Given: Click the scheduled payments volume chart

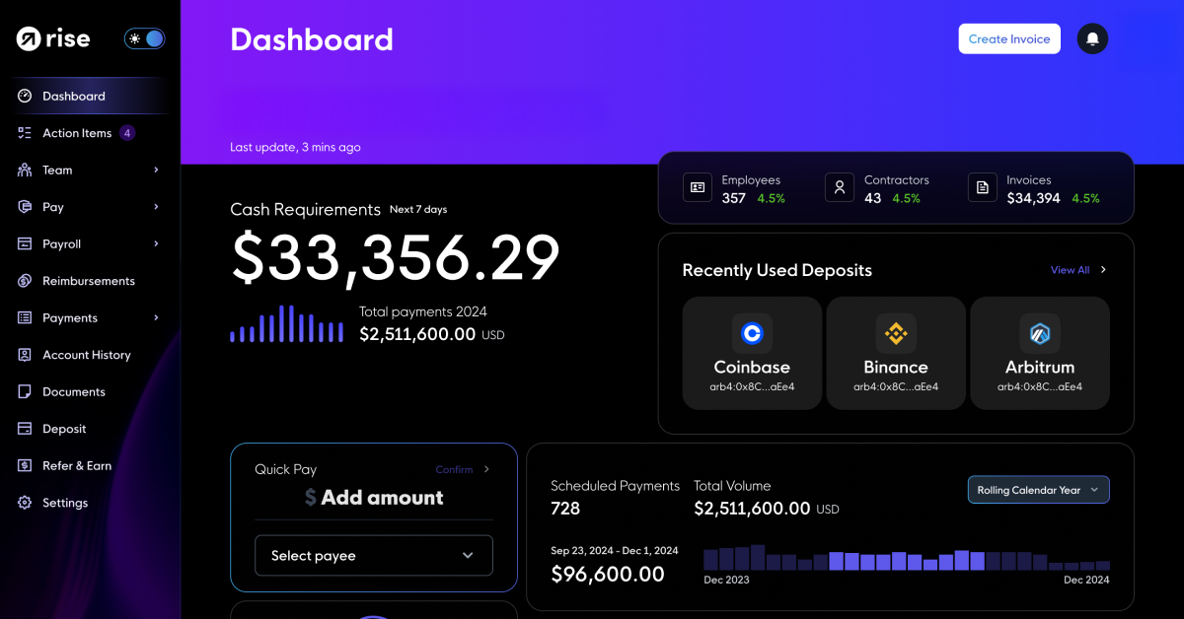Looking at the screenshot, I should tap(907, 558).
